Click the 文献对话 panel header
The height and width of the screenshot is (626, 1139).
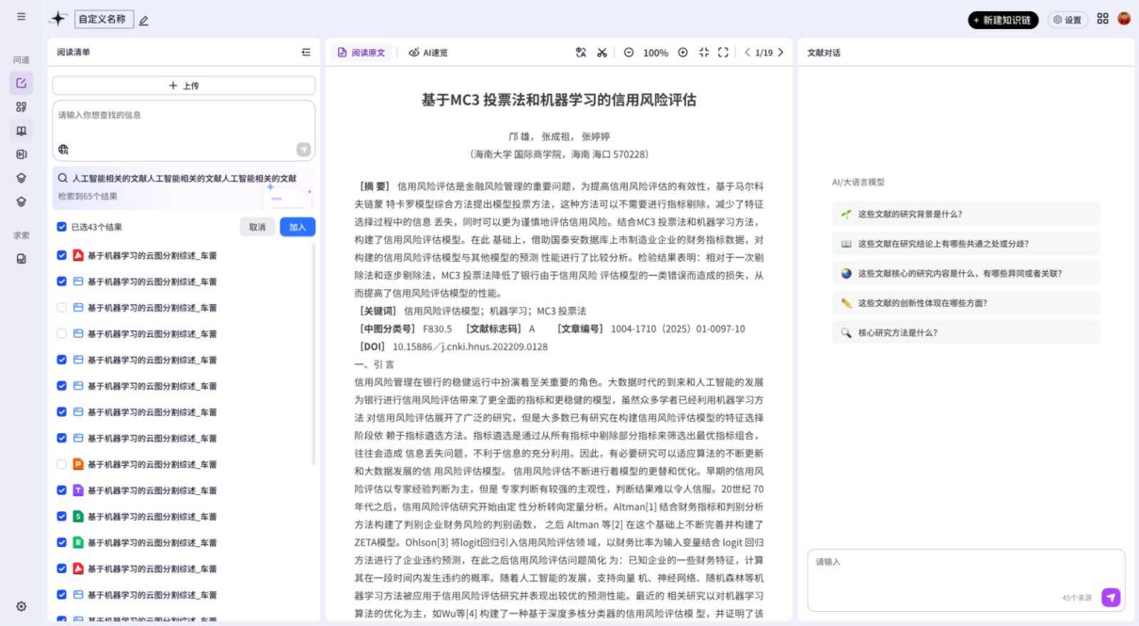[824, 53]
